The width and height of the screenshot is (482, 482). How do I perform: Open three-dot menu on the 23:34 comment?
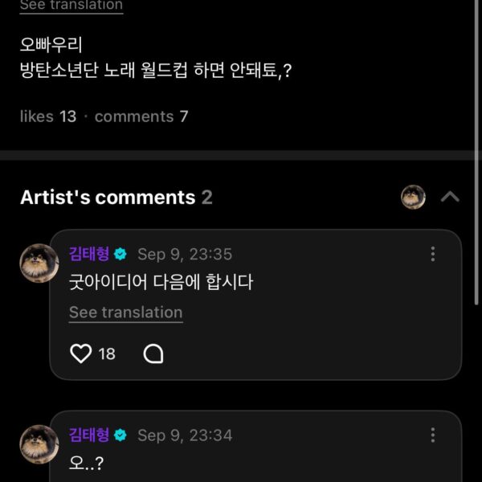433,435
